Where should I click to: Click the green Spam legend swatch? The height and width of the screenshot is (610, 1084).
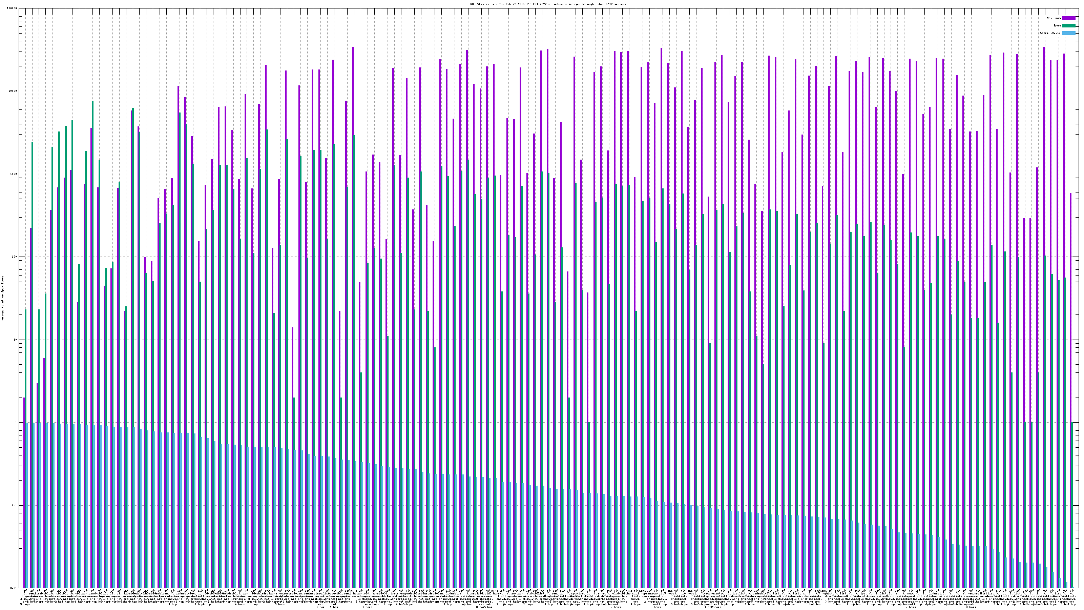[1069, 26]
